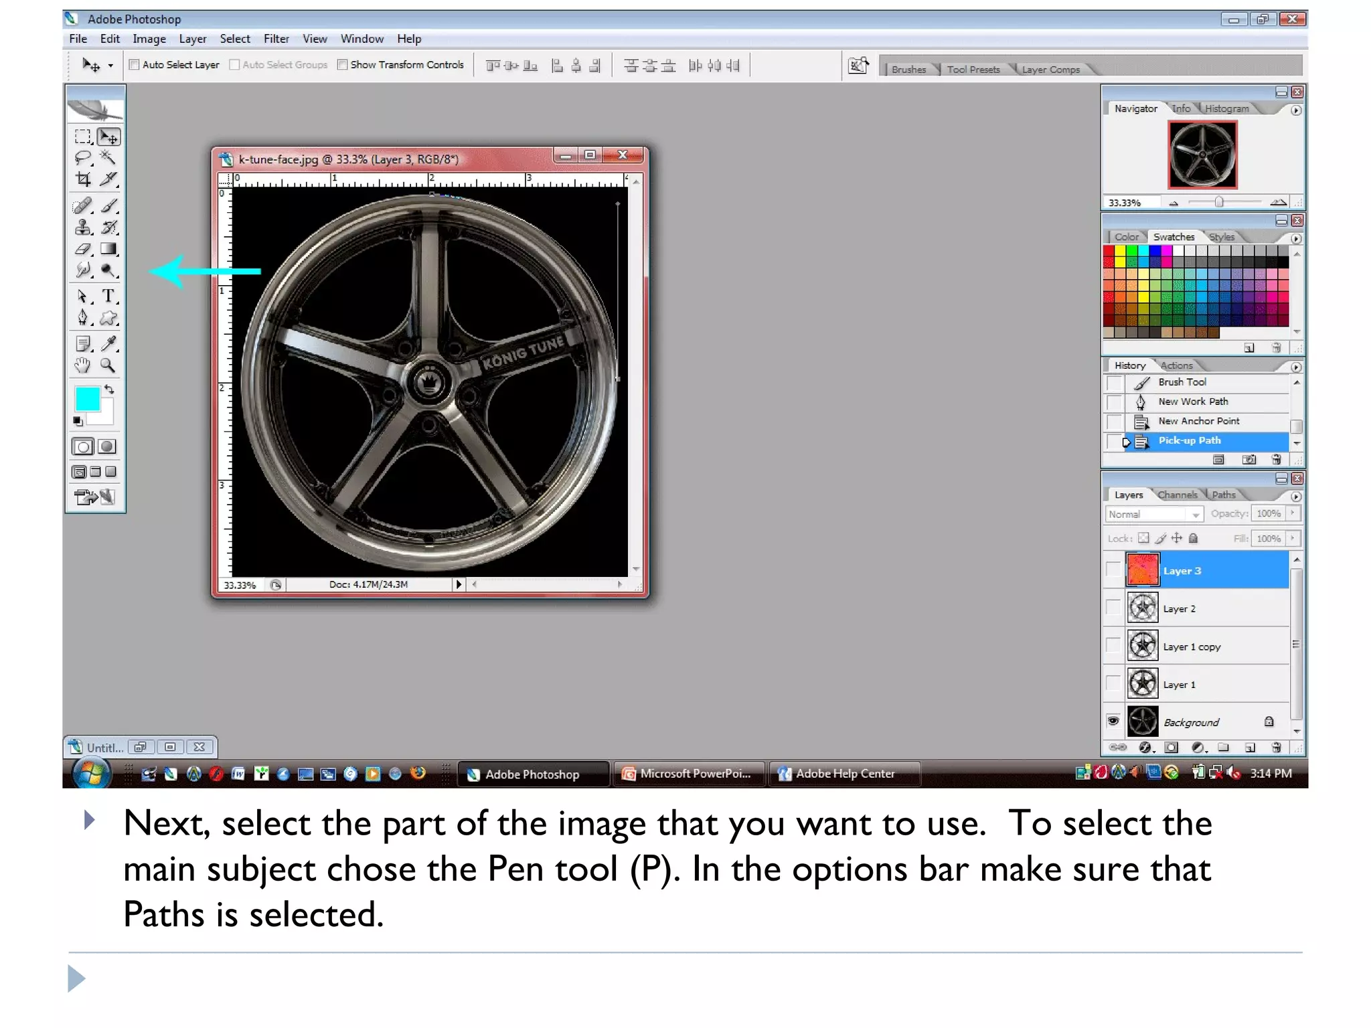Image resolution: width=1371 pixels, height=1028 pixels.
Task: Select the Healing Brush tool
Action: coord(83,205)
